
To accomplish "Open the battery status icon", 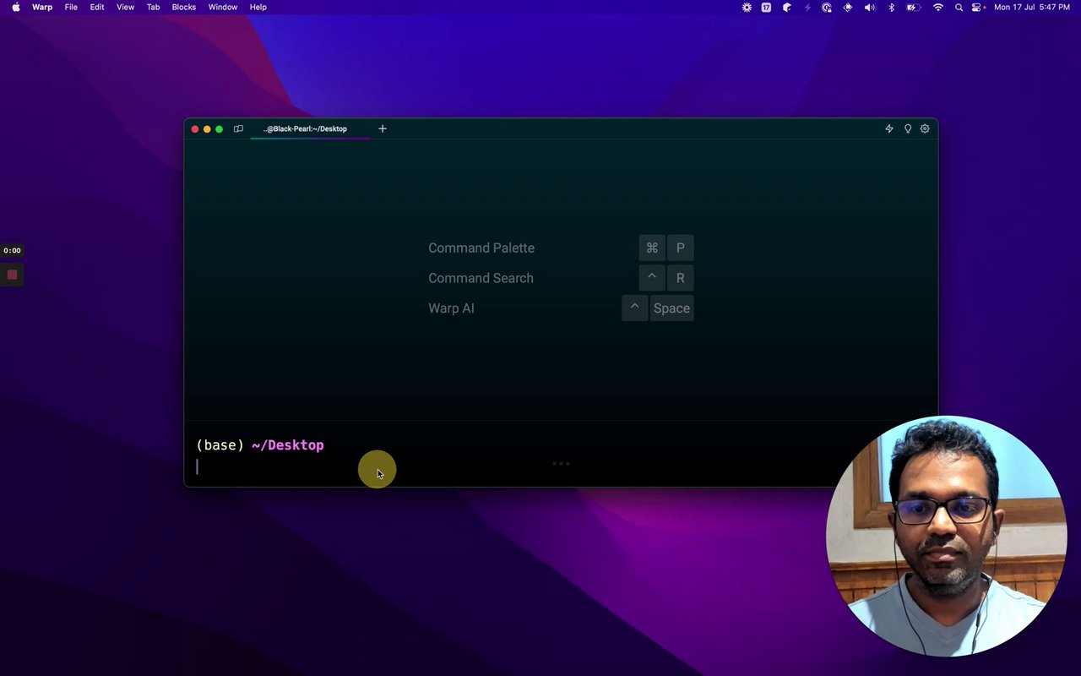I will tap(914, 7).
